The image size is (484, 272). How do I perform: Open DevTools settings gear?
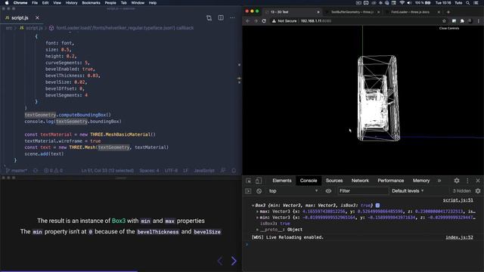pyautogui.click(x=457, y=181)
